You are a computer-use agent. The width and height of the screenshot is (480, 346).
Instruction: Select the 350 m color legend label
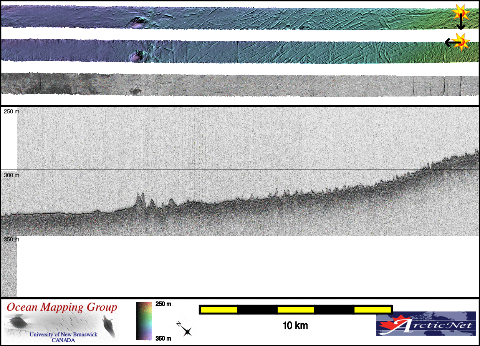(163, 338)
